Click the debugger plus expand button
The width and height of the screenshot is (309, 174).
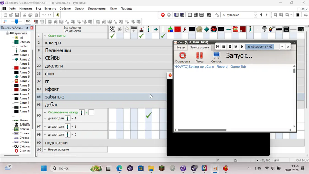click(x=282, y=47)
